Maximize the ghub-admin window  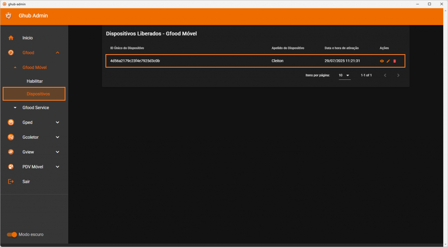point(430,4)
